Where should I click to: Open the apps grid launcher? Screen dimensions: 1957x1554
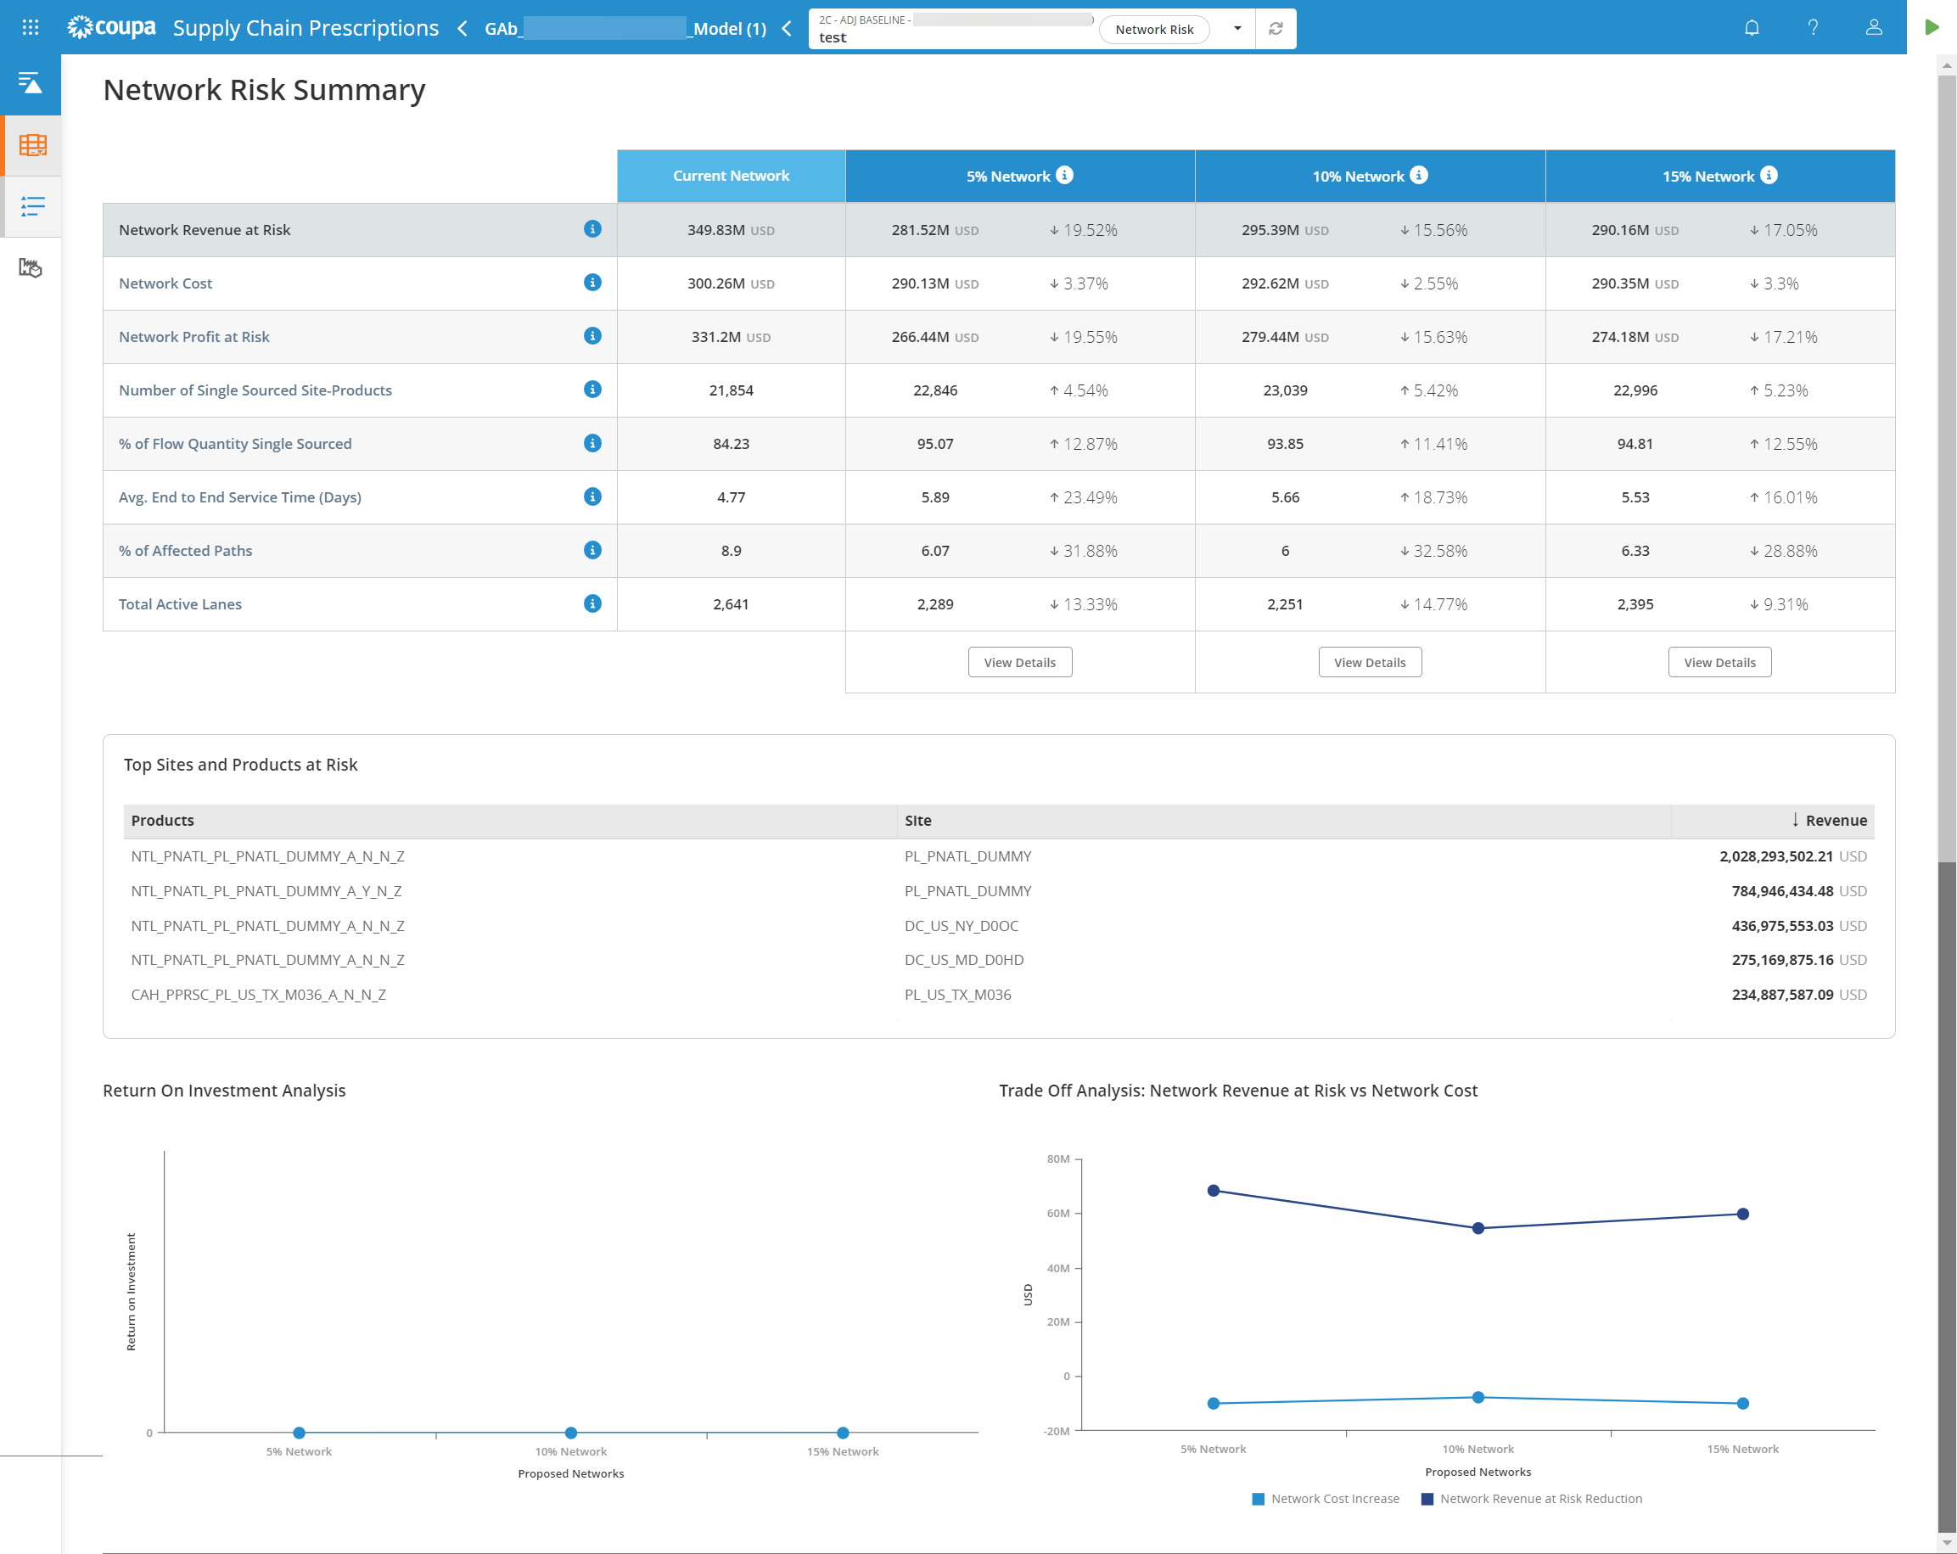coord(30,27)
